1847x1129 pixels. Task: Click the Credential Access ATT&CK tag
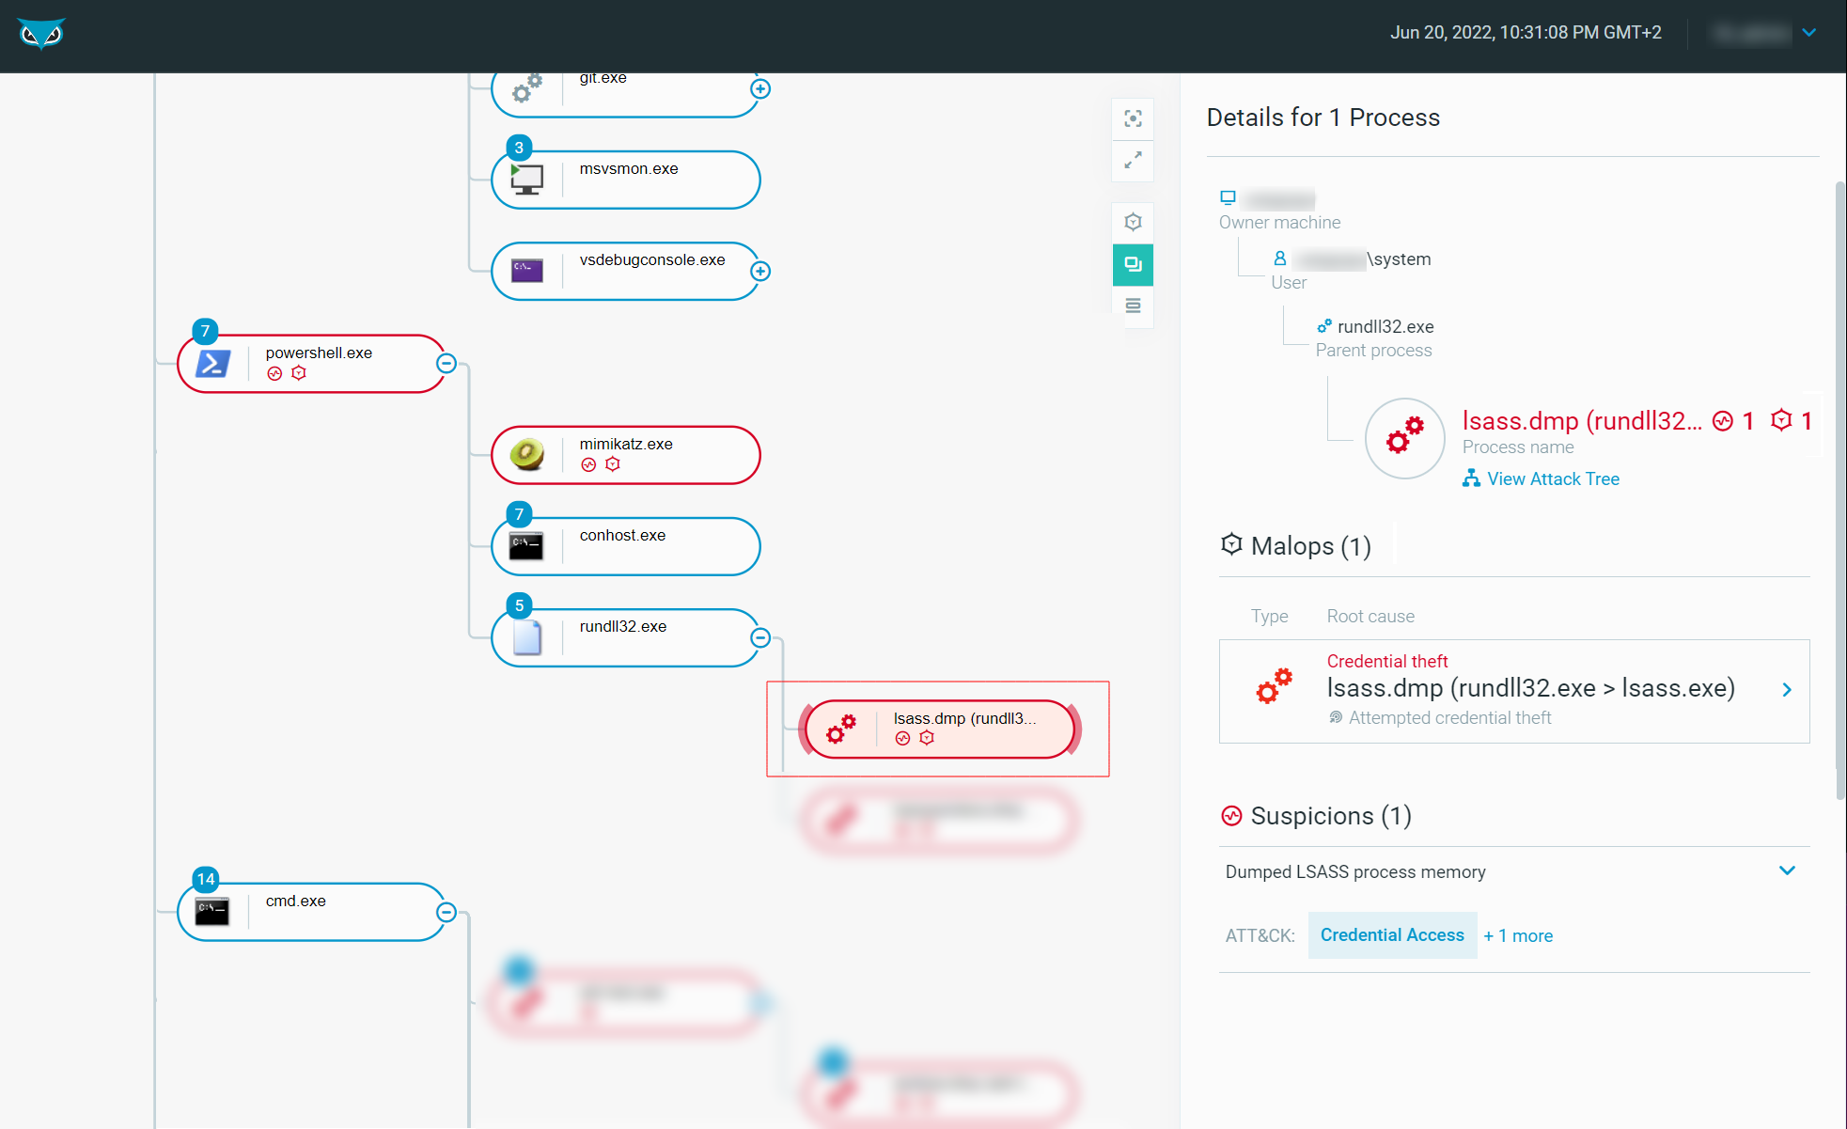[x=1392, y=935]
